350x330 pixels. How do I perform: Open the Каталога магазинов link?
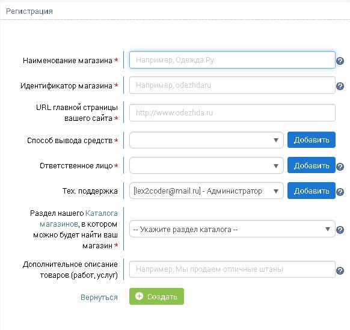click(79, 219)
